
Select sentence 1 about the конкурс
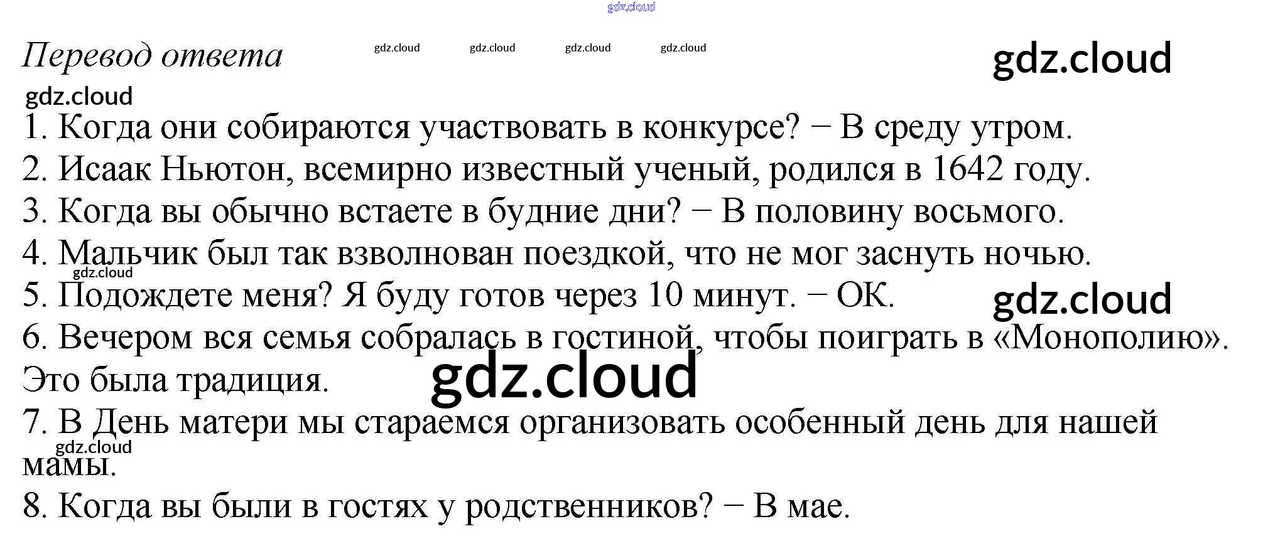point(546,127)
